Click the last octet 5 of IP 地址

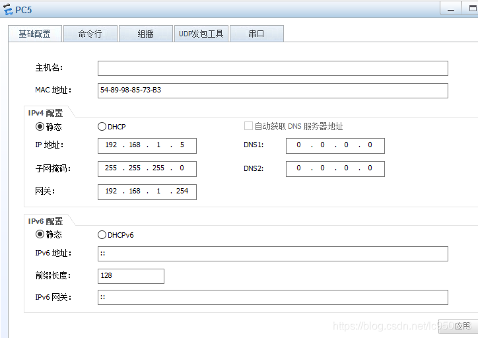[x=182, y=145]
